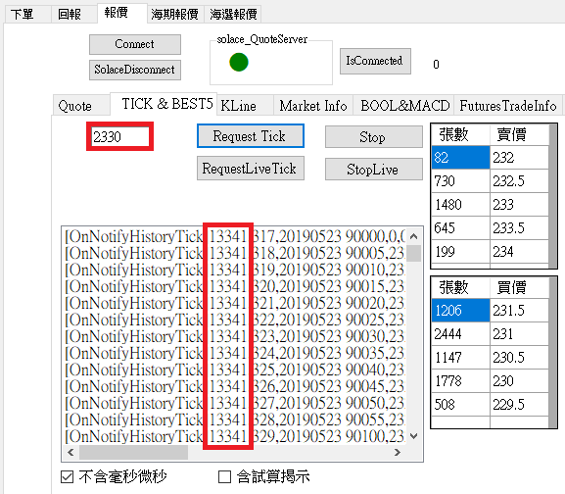Switch to the 海期報價 tab
This screenshot has width=565, height=494.
tap(174, 15)
